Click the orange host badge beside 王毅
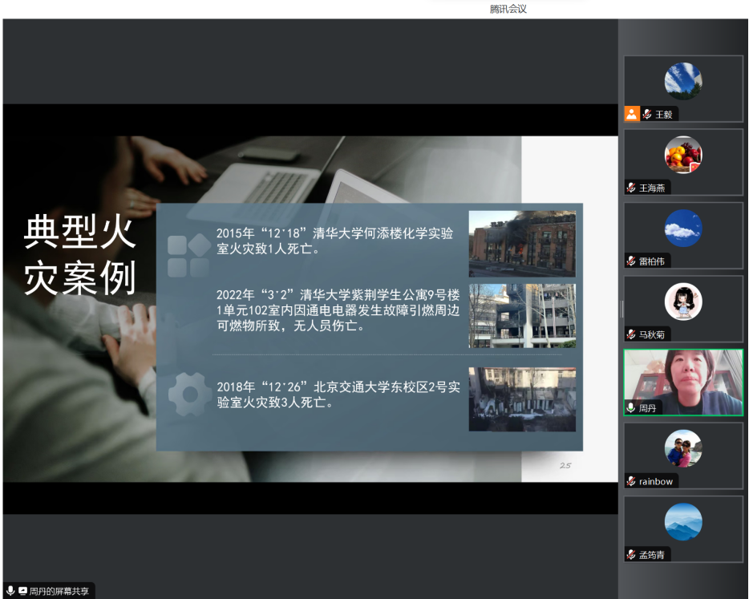The width and height of the screenshot is (749, 599). tap(632, 114)
